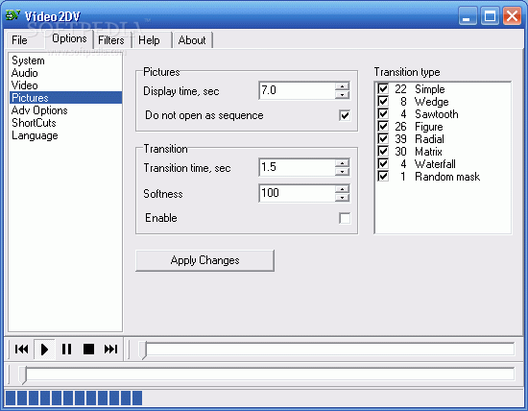Image resolution: width=528 pixels, height=411 pixels.
Task: Select Audio in options list
Action: click(x=65, y=73)
